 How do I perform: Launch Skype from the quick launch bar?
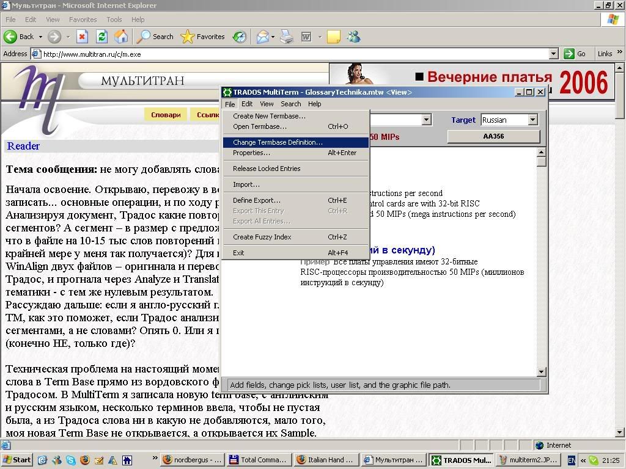point(71,460)
